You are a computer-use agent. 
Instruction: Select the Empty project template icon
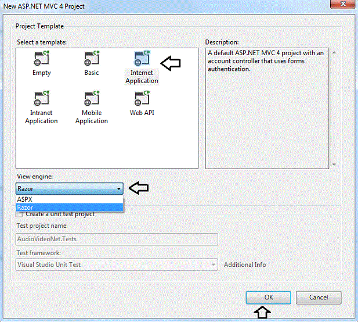pos(42,58)
